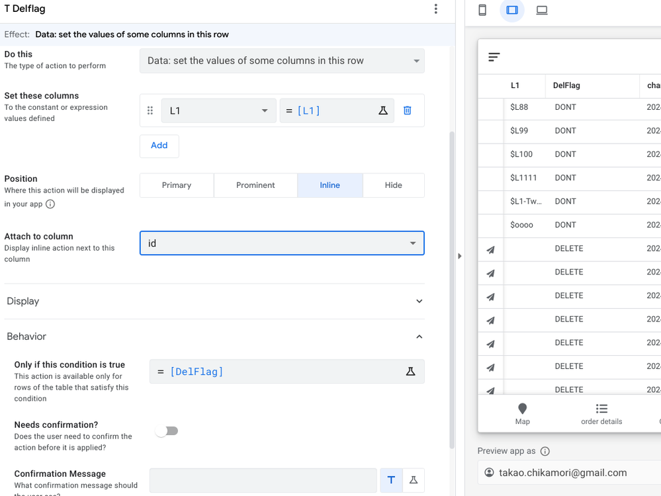Toggle Needs confirmation switch
This screenshot has height=496, width=661.
167,431
